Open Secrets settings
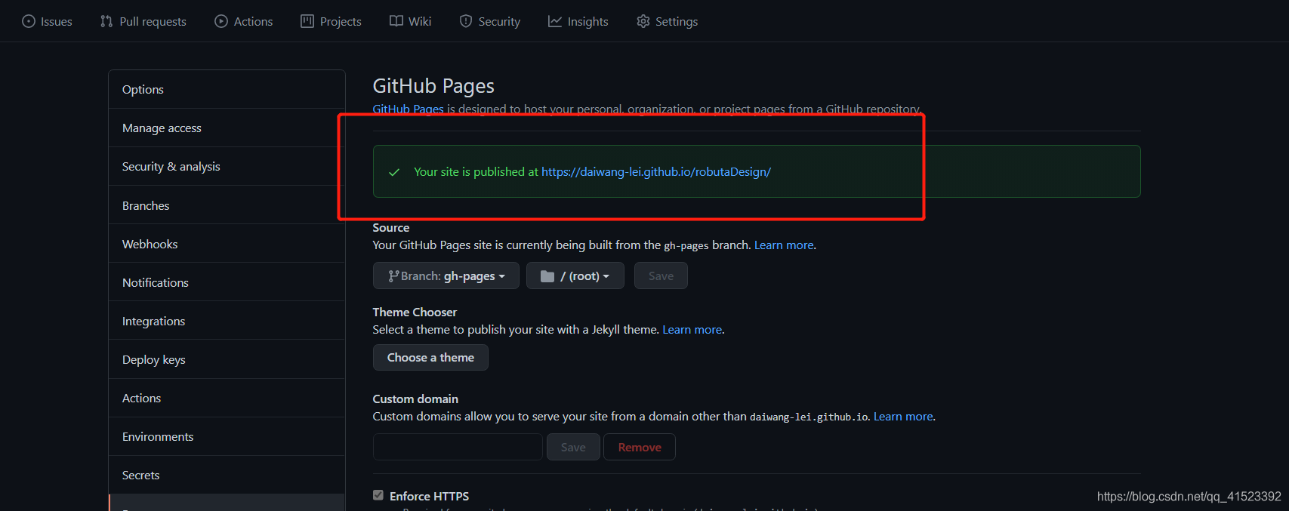 (227, 475)
